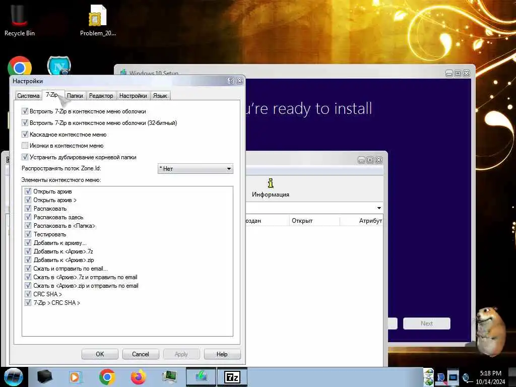Viewport: 516px width, 387px height.
Task: Click Cancel in the settings dialog
Action: click(141, 354)
